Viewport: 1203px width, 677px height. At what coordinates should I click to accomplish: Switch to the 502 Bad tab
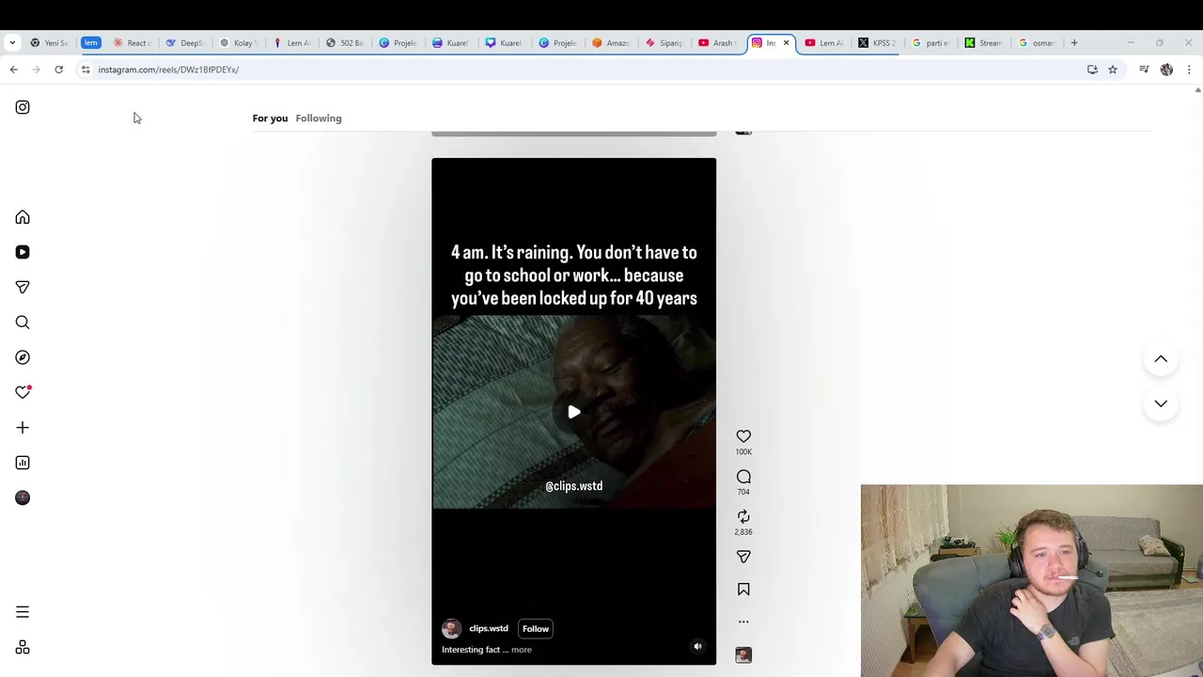345,42
